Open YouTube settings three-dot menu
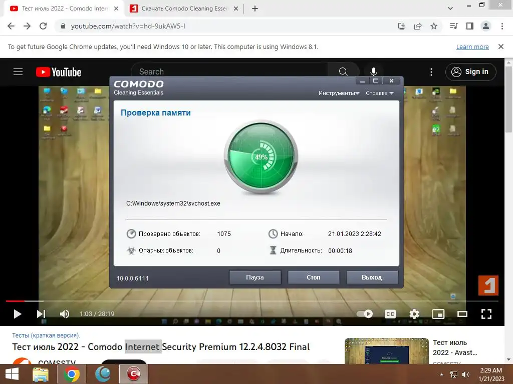The height and width of the screenshot is (384, 513). pyautogui.click(x=431, y=72)
